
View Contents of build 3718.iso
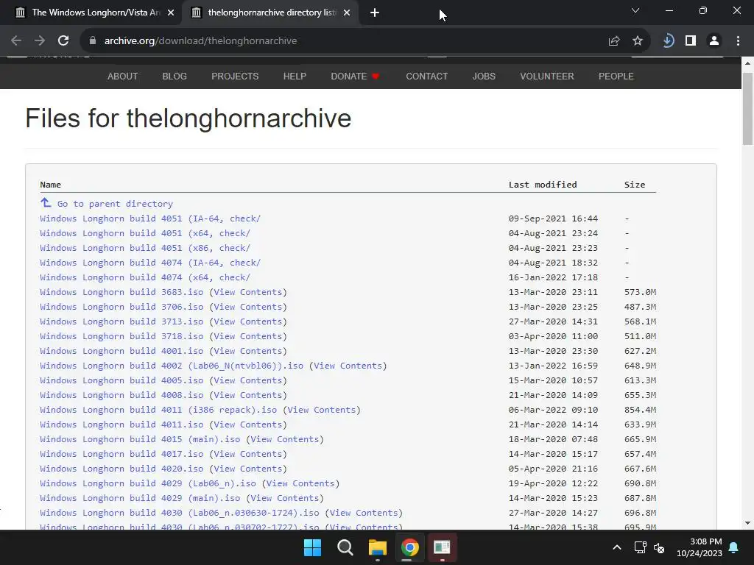pos(248,336)
